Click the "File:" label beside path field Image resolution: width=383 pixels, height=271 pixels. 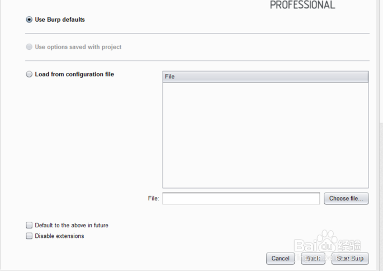click(153, 198)
